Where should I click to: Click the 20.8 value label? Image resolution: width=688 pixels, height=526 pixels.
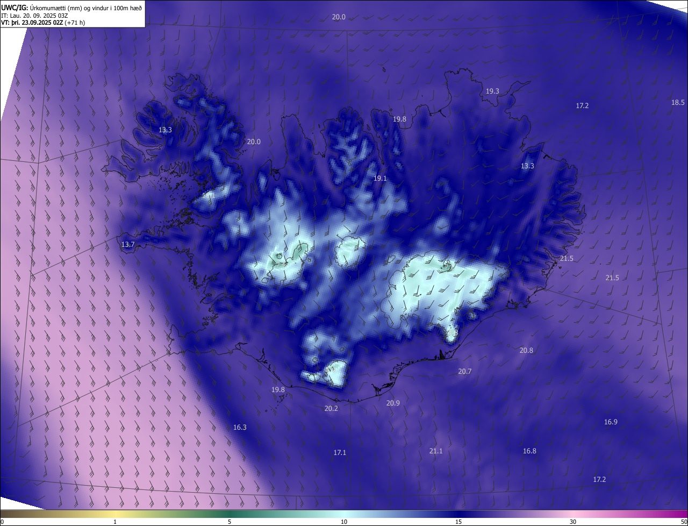(x=526, y=351)
